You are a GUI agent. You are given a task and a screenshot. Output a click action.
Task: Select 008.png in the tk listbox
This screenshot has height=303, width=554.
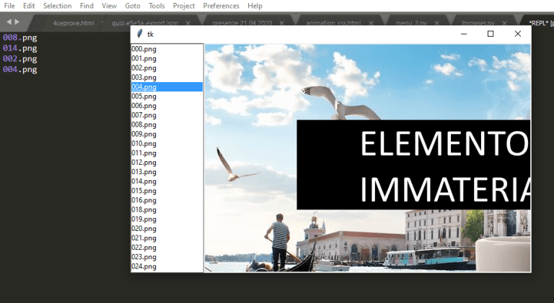(x=167, y=125)
